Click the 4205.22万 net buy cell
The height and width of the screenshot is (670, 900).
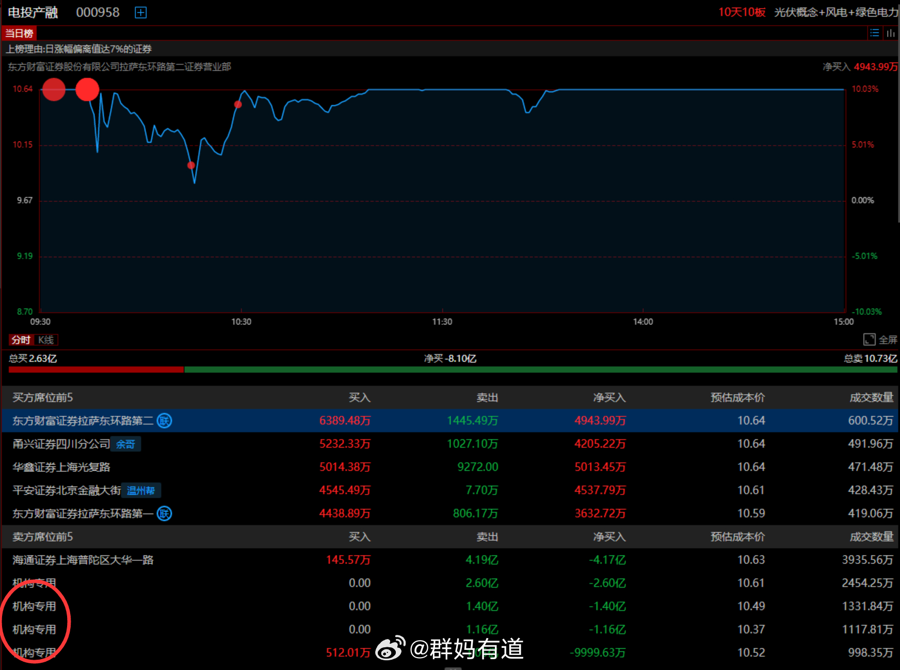[600, 444]
